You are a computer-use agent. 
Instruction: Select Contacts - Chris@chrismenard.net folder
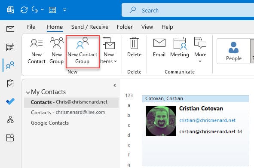tap(71, 102)
